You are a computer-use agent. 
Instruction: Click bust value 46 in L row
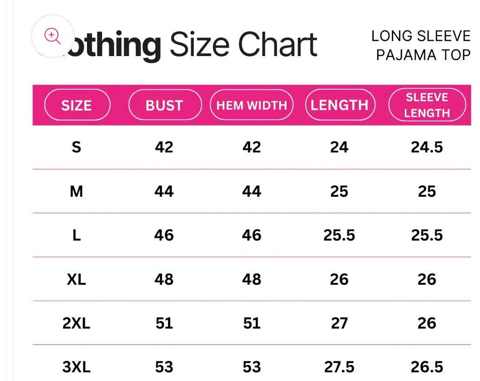point(164,235)
